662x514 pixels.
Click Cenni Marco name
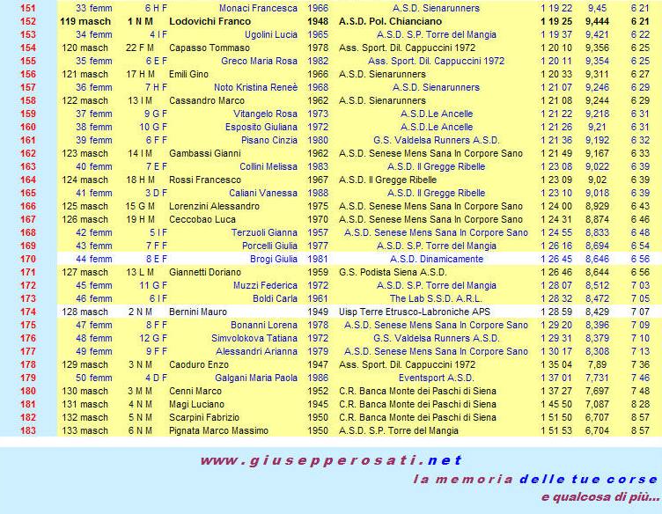(x=195, y=391)
